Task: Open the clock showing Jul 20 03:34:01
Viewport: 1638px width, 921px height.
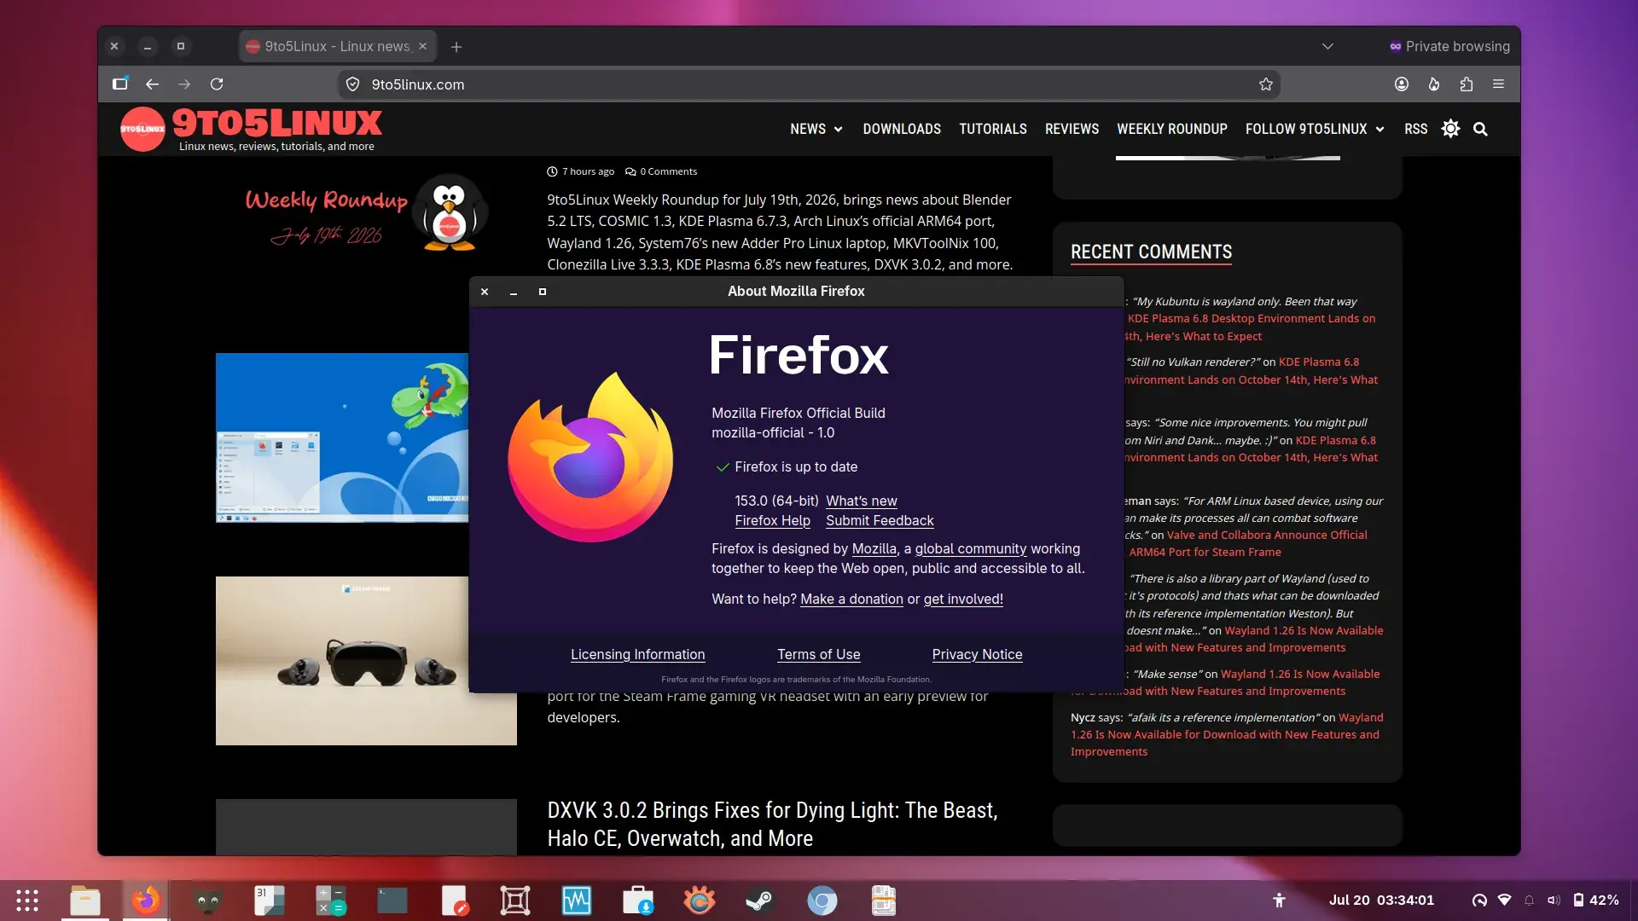Action: (1381, 901)
